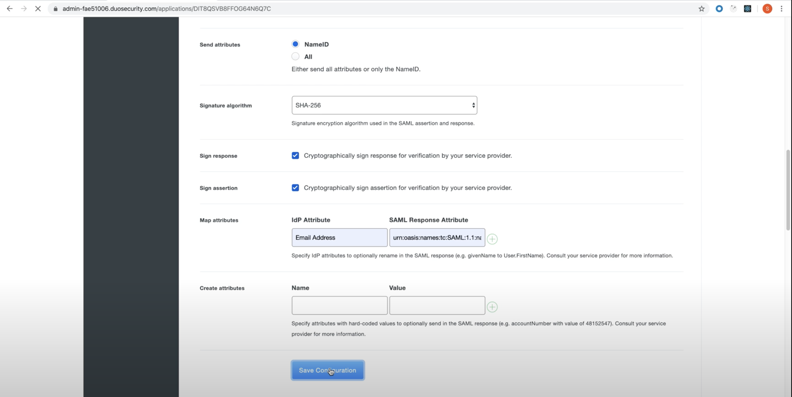The height and width of the screenshot is (397, 792).
Task: Open the orange S profile avatar
Action: tap(767, 9)
